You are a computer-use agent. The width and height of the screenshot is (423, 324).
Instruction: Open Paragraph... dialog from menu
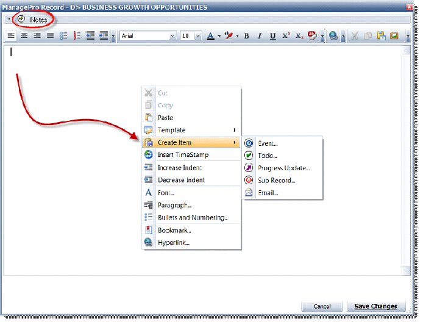[x=191, y=205]
